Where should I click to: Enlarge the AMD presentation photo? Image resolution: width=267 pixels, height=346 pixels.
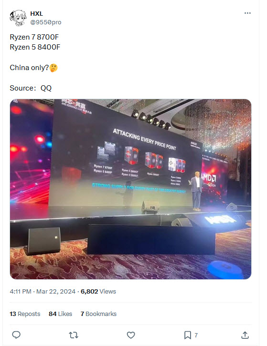point(130,189)
